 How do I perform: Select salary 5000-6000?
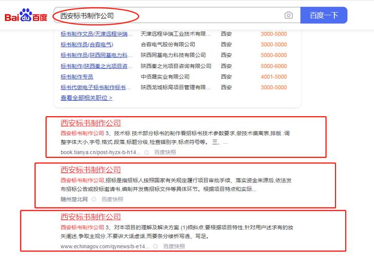coord(274,66)
